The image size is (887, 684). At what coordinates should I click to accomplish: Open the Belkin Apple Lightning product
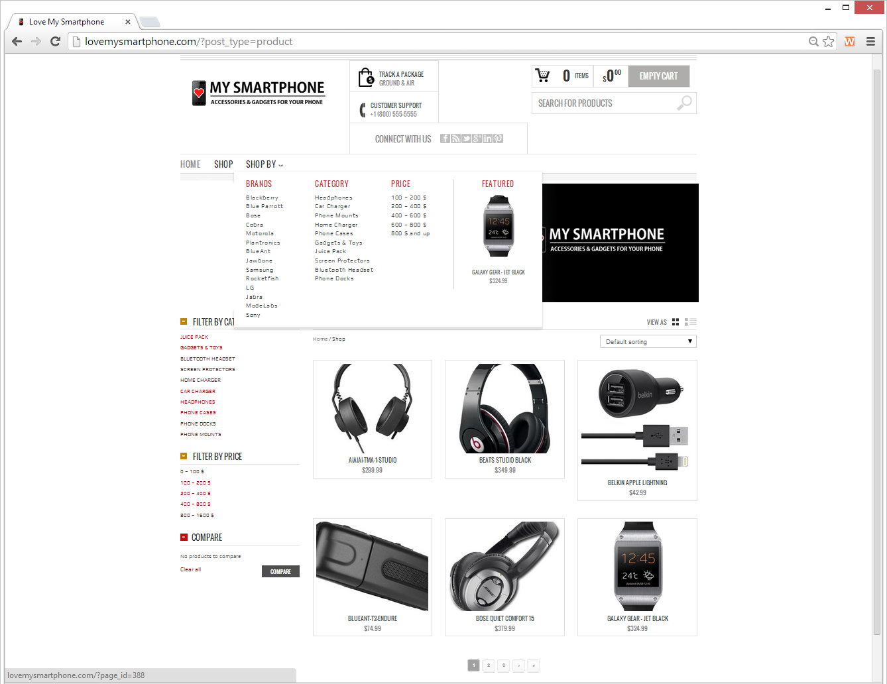coord(637,430)
